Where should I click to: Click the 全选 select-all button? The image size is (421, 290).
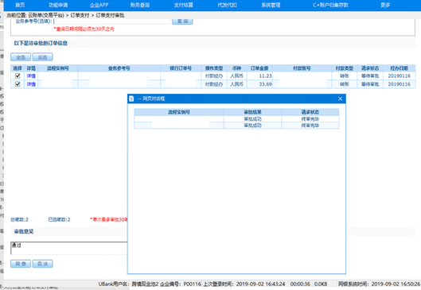(21, 57)
